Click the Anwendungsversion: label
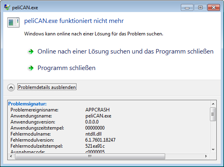Image resolution: width=224 pixels, height=167 pixels. tap(33, 122)
